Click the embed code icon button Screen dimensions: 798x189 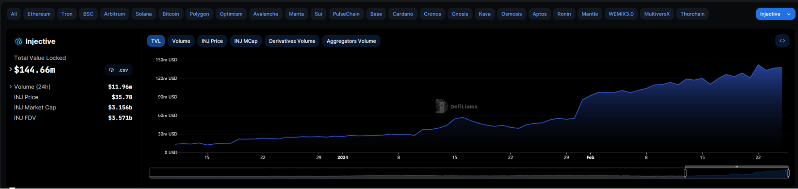pos(782,41)
